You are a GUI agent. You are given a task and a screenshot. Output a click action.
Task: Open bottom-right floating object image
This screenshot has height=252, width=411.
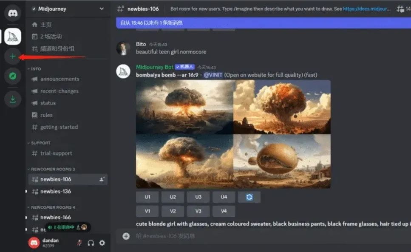(x=282, y=161)
